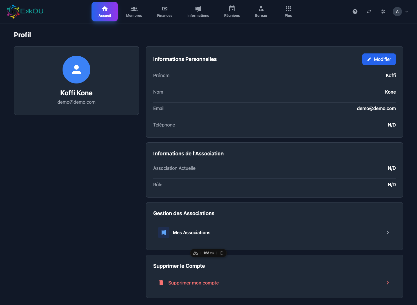Open the user avatar "A" menu
Viewport: 417px width, 305px height.
pyautogui.click(x=397, y=12)
